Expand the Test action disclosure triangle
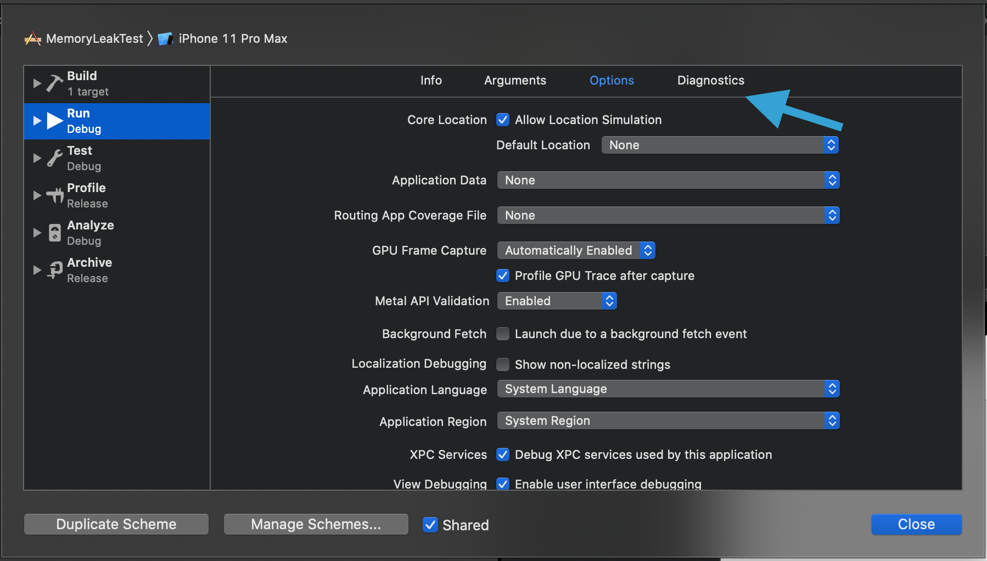The width and height of the screenshot is (987, 561). point(37,158)
